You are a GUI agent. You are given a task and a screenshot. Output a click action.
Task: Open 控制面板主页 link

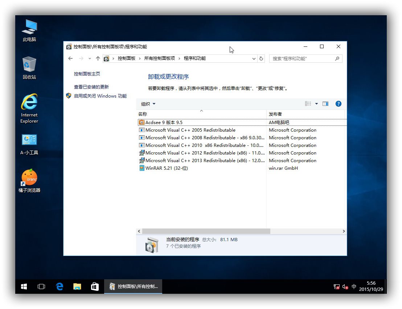coord(87,74)
